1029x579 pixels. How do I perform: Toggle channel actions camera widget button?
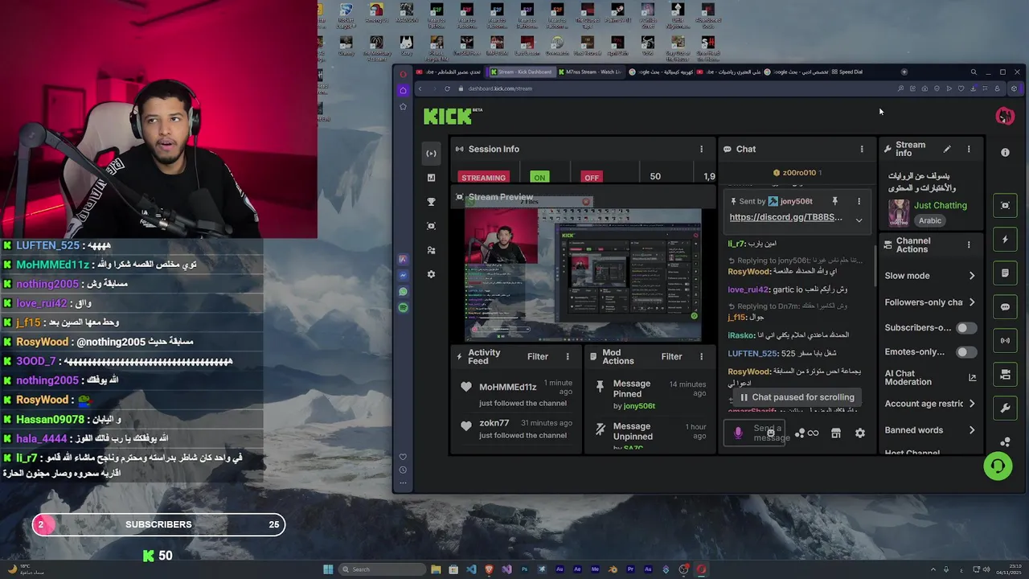1005,375
